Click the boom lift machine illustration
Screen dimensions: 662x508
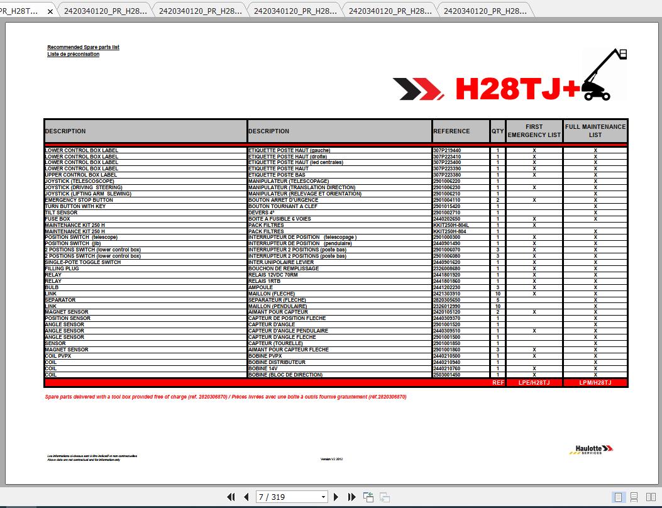click(x=604, y=75)
